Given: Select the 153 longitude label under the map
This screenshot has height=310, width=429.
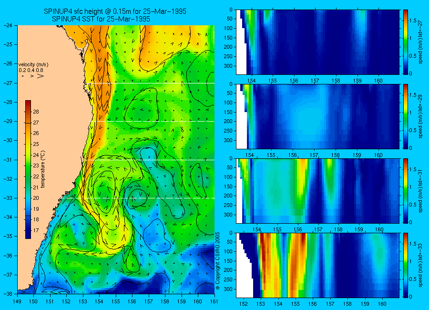Looking at the screenshot, I should (83, 301).
